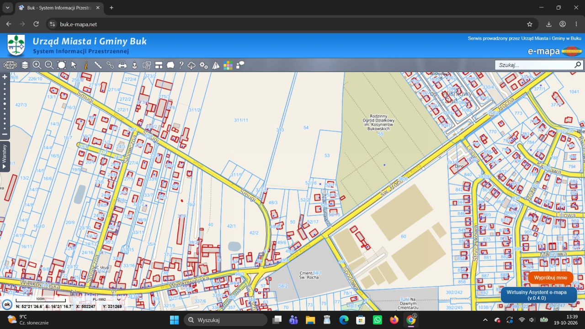Click the e-mapa logo in header
Image resolution: width=585 pixels, height=329 pixels.
(555, 51)
